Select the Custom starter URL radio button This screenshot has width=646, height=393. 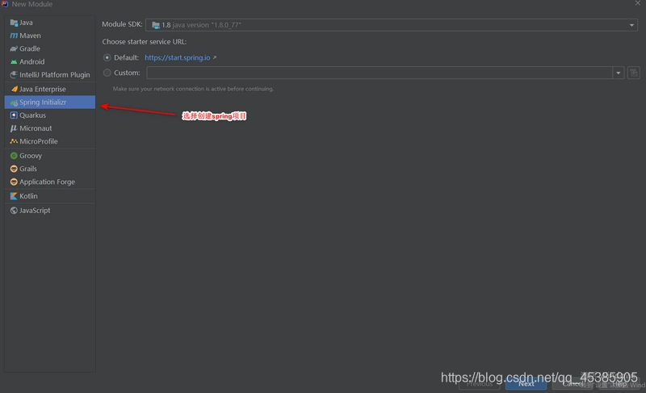point(107,73)
